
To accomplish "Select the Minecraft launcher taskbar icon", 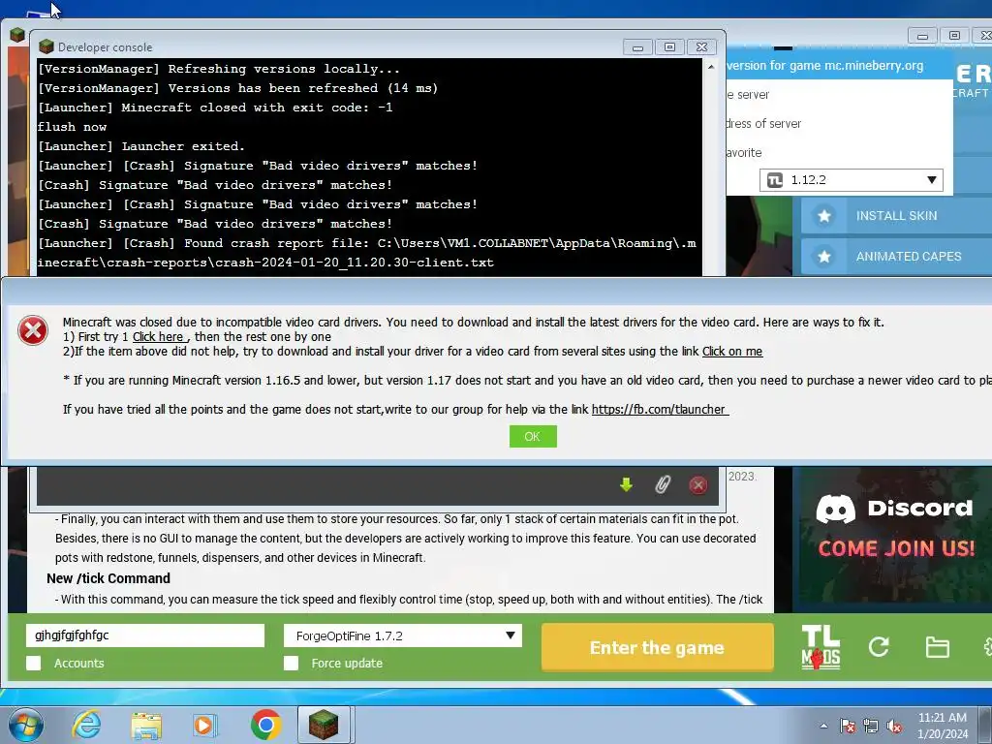I will (x=324, y=725).
